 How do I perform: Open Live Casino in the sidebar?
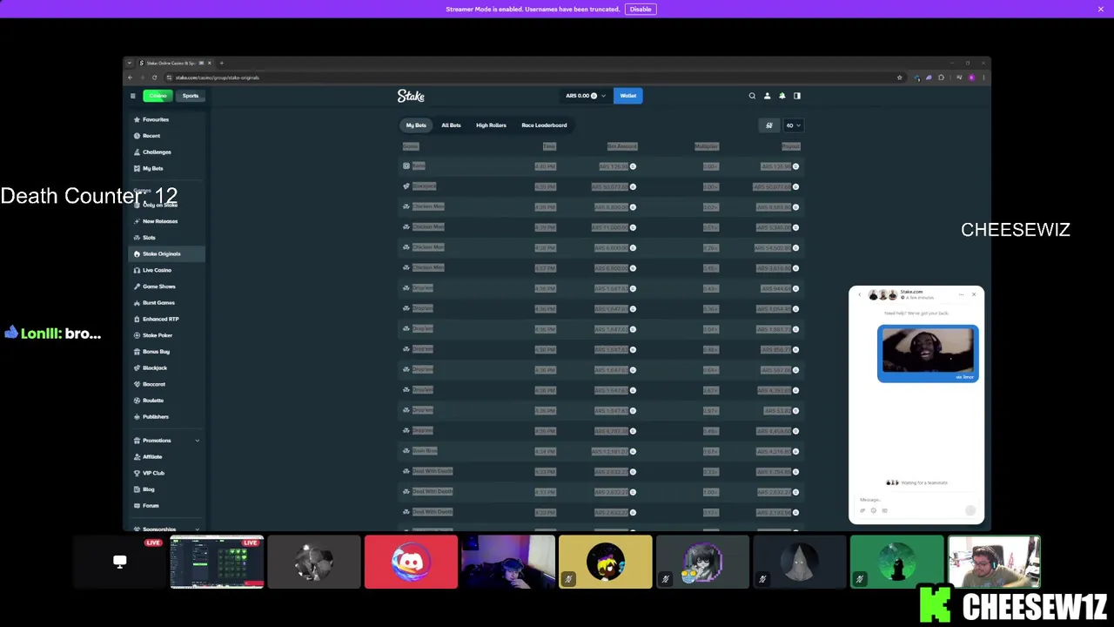click(x=165, y=270)
